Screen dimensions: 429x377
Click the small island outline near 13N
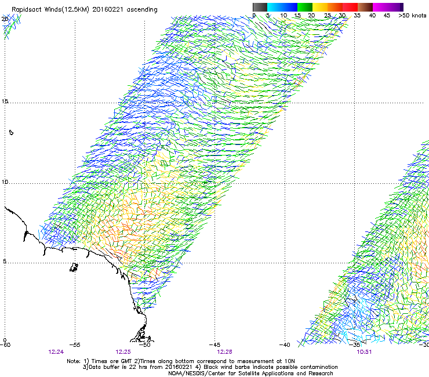[x=11, y=132]
